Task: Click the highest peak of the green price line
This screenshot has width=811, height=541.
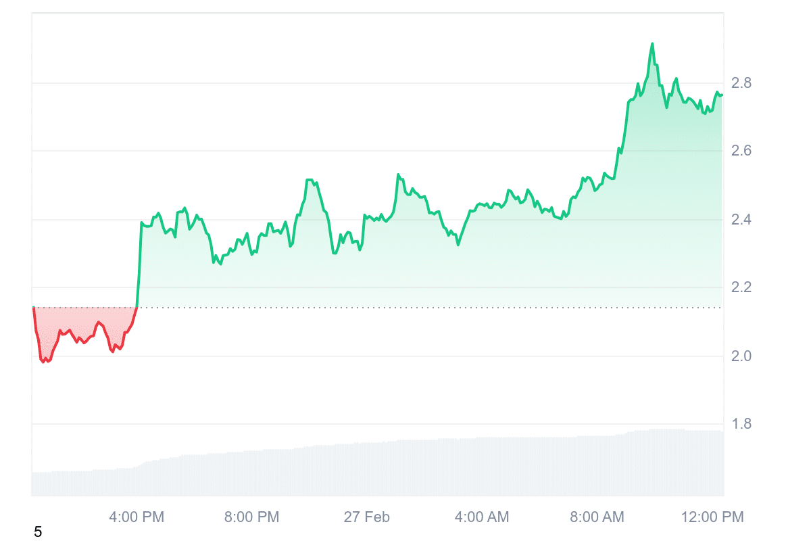Action: (652, 44)
